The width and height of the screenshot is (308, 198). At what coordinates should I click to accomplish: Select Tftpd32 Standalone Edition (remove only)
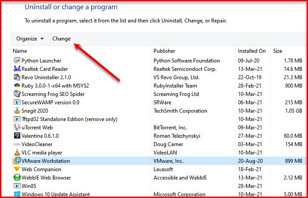pyautogui.click(x=70, y=119)
